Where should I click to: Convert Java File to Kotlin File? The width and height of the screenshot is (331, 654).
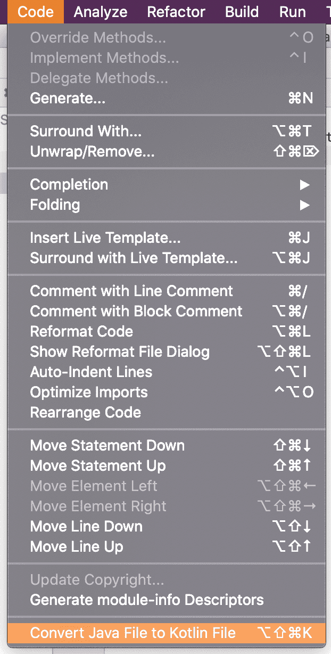[x=133, y=633]
